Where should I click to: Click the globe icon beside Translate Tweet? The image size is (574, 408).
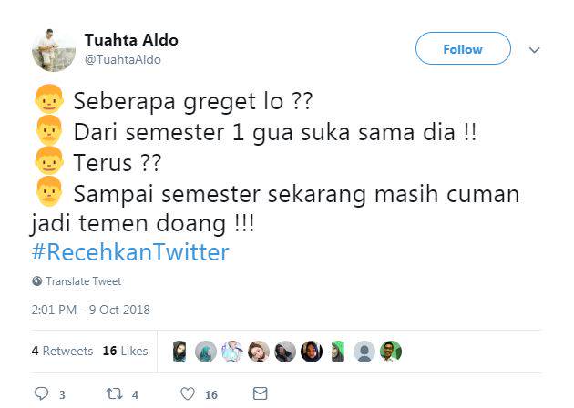(x=36, y=281)
